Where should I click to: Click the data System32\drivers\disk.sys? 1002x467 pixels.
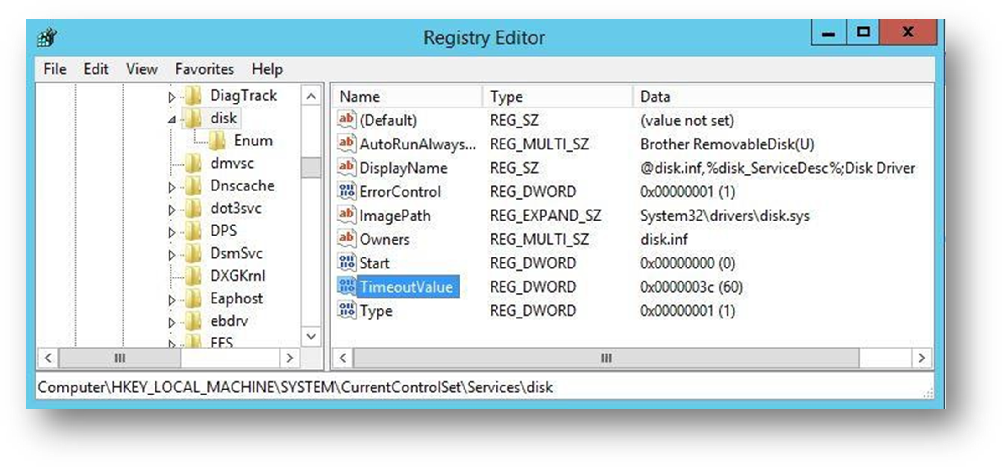click(x=725, y=216)
